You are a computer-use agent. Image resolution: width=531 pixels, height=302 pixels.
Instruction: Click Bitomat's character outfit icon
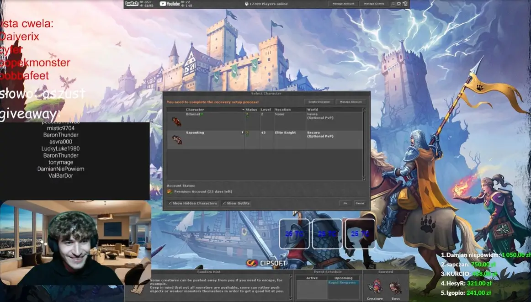coord(176,121)
